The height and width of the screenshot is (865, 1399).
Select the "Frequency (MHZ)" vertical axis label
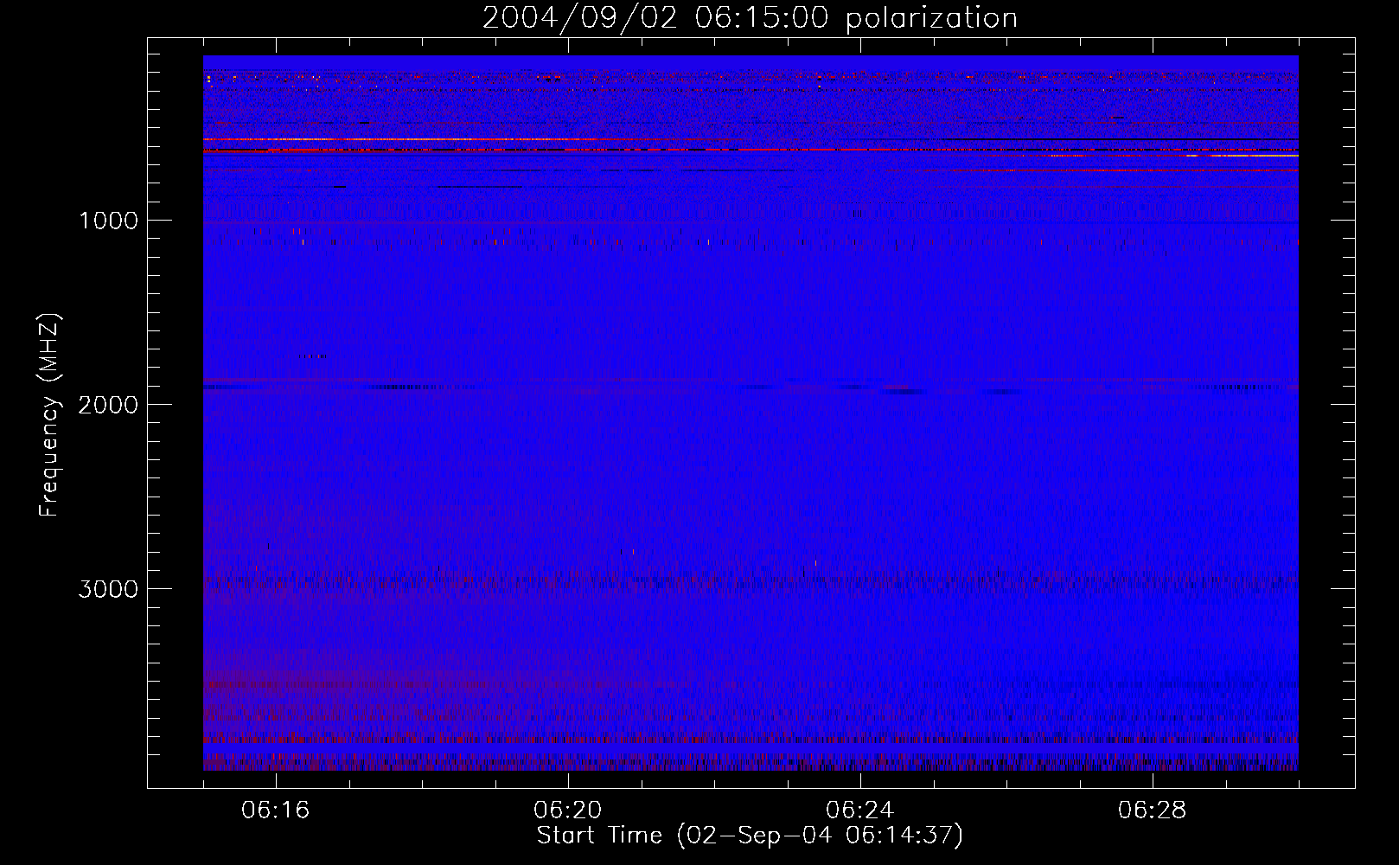point(50,414)
